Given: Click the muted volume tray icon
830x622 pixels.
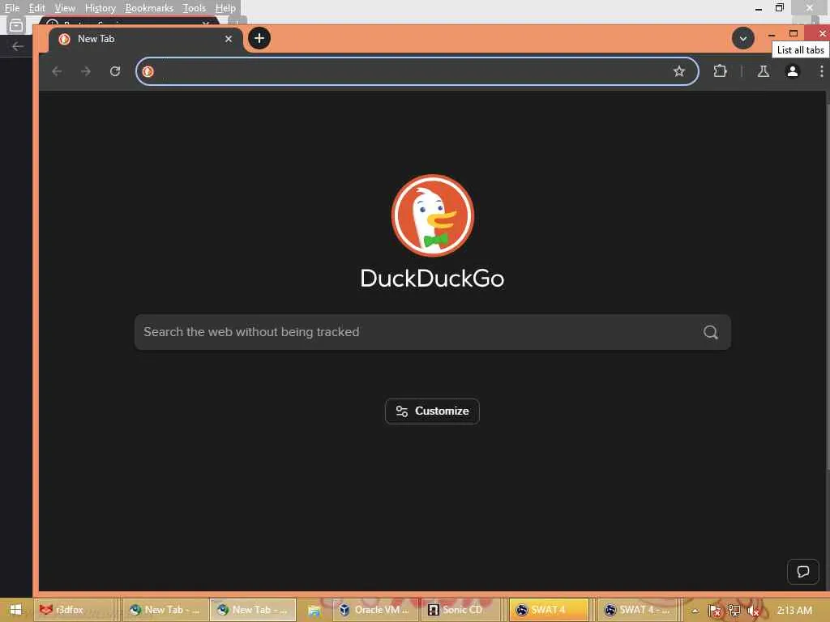Looking at the screenshot, I should [x=753, y=611].
